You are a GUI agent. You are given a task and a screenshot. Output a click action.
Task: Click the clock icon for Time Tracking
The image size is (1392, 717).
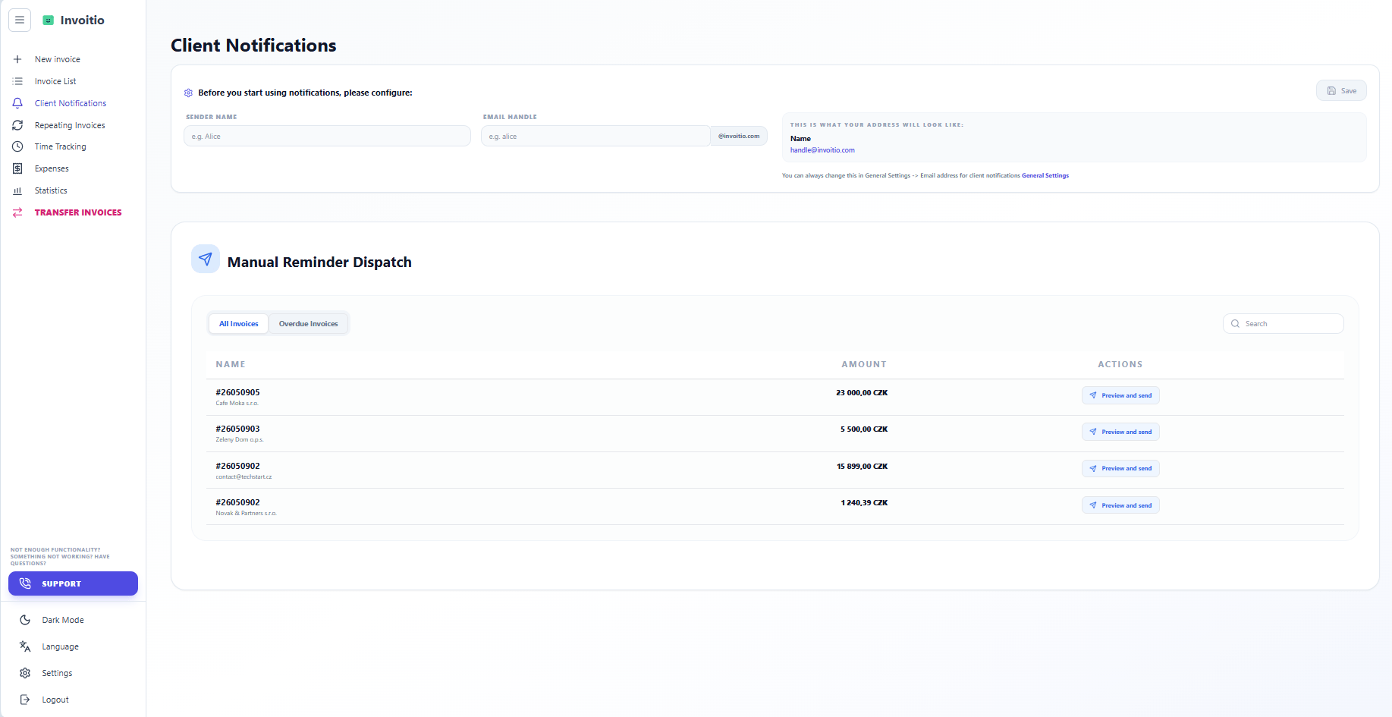tap(17, 146)
